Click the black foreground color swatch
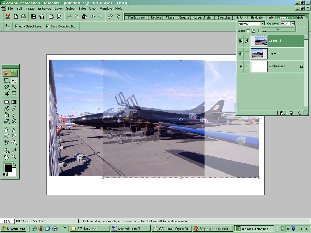 point(8,168)
